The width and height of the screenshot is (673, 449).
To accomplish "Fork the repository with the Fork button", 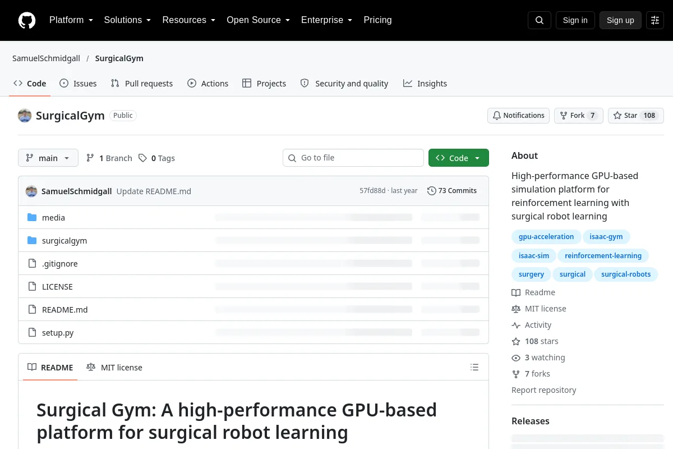I will (x=578, y=116).
